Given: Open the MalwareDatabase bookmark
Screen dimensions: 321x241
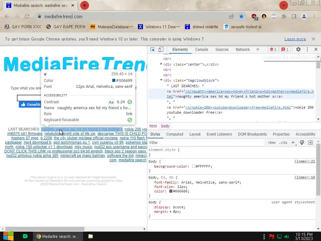Looking at the screenshot, I should (112, 27).
